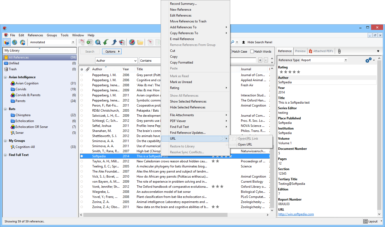Open the Annotated style dropdown

point(73,42)
